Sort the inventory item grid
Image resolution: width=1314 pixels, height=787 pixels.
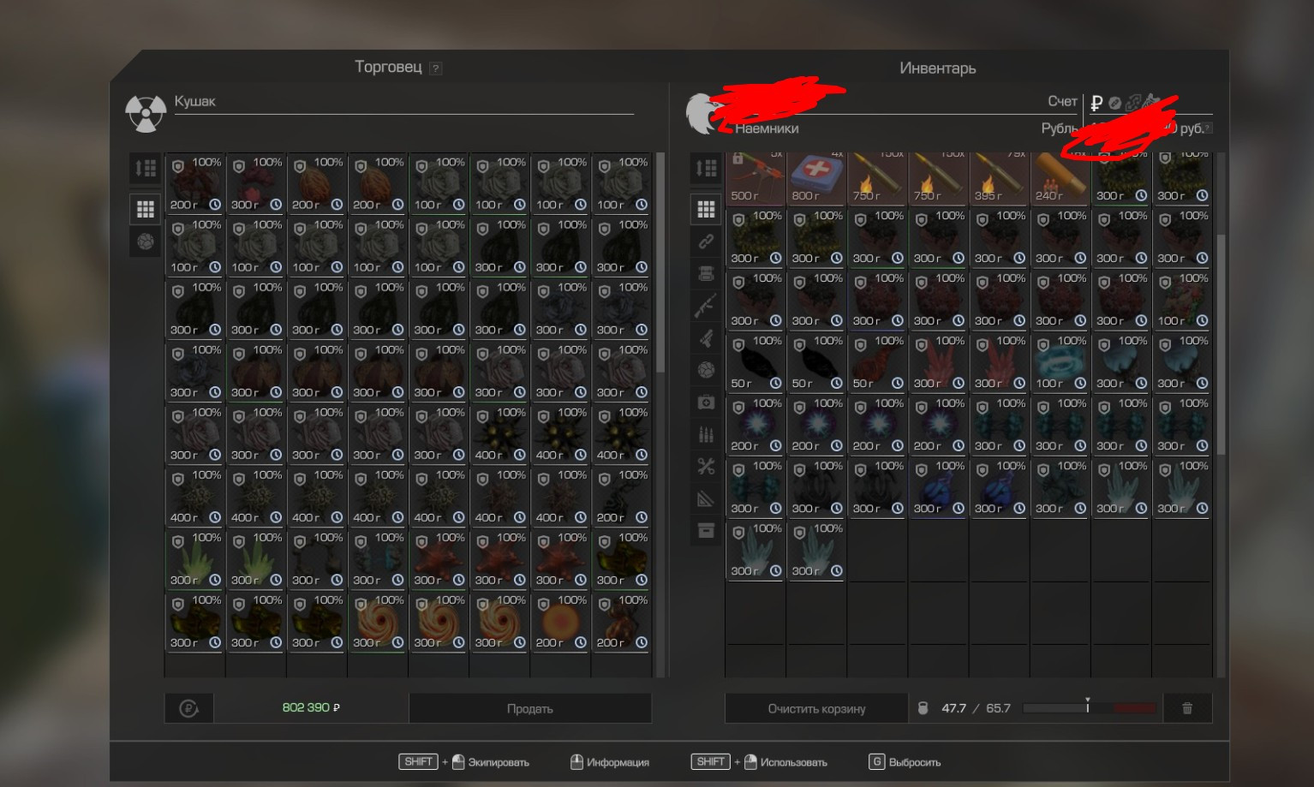tap(706, 169)
